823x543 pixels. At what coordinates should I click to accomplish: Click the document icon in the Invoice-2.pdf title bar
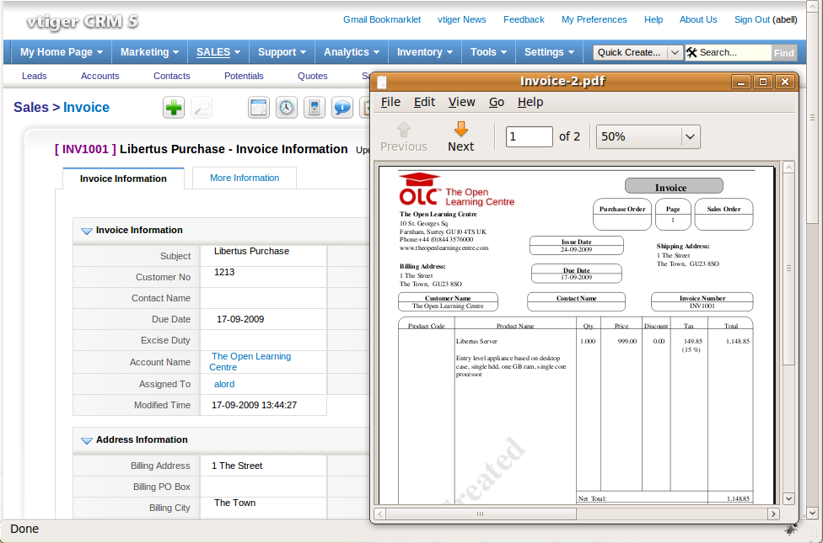[382, 82]
